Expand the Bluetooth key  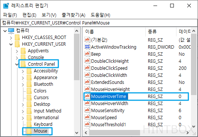pyautogui.click(x=23, y=85)
